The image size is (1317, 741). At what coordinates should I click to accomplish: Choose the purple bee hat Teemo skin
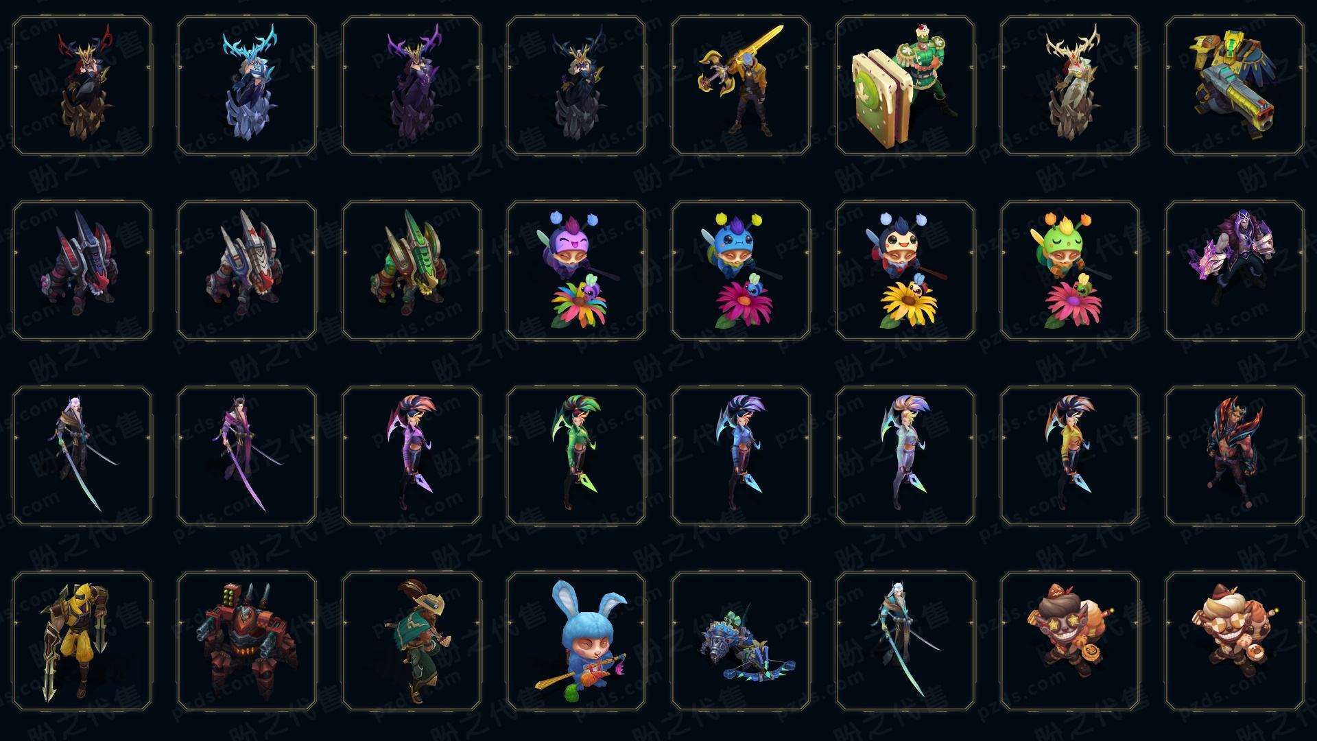point(576,270)
